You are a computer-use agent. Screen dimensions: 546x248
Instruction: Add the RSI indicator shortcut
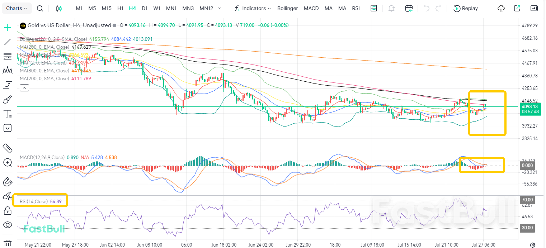pos(356,8)
